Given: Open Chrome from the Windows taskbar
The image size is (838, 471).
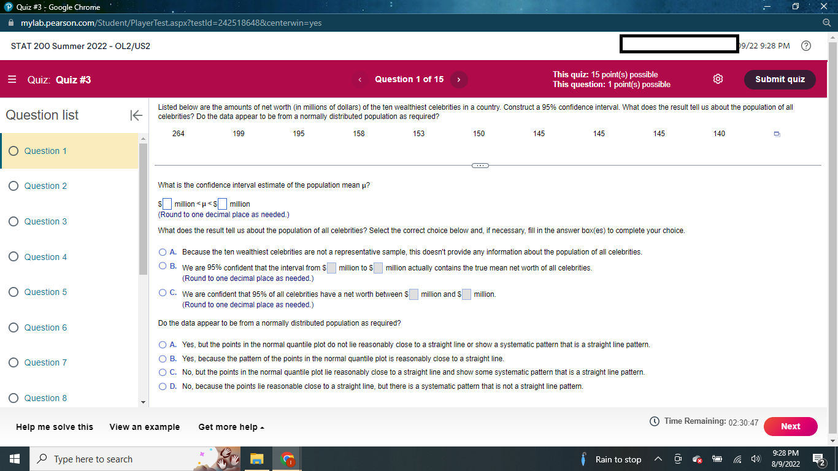Looking at the screenshot, I should tap(286, 459).
